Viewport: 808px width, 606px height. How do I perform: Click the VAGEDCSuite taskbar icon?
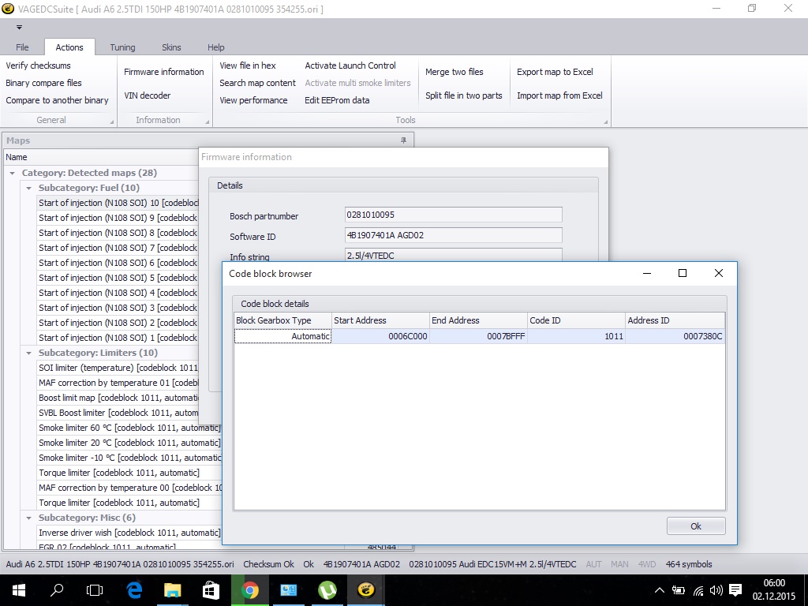(x=365, y=589)
